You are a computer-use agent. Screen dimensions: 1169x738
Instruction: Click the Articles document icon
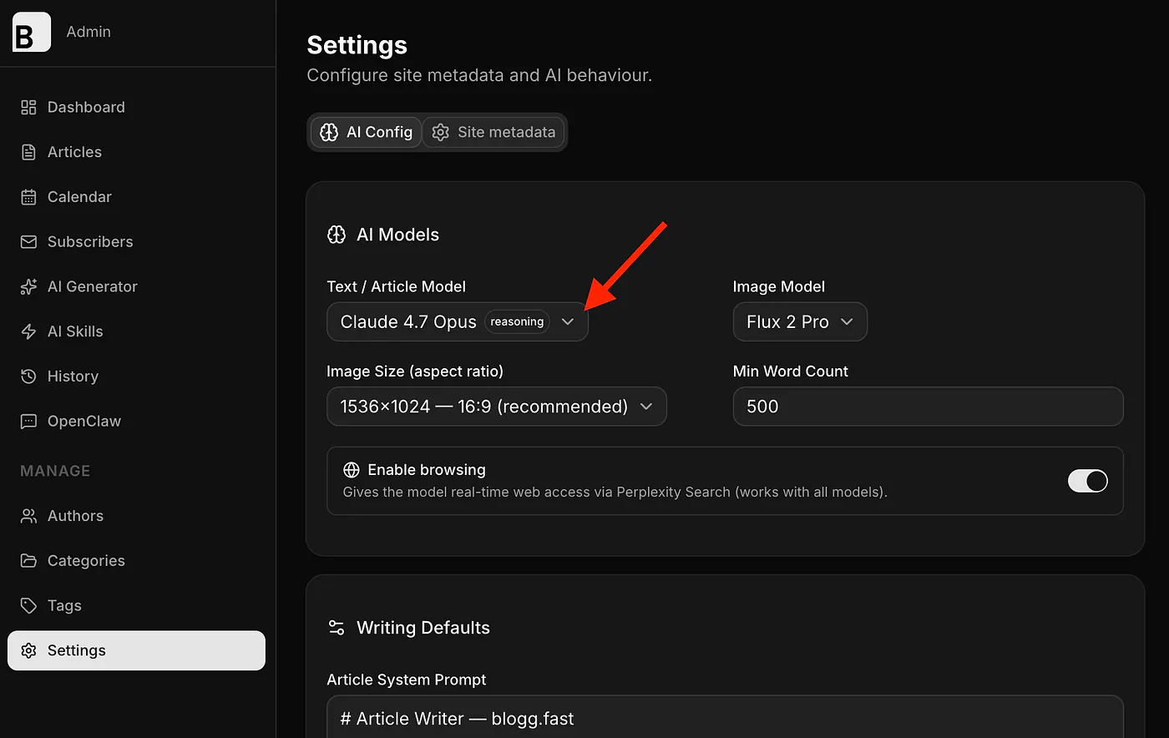pyautogui.click(x=28, y=152)
